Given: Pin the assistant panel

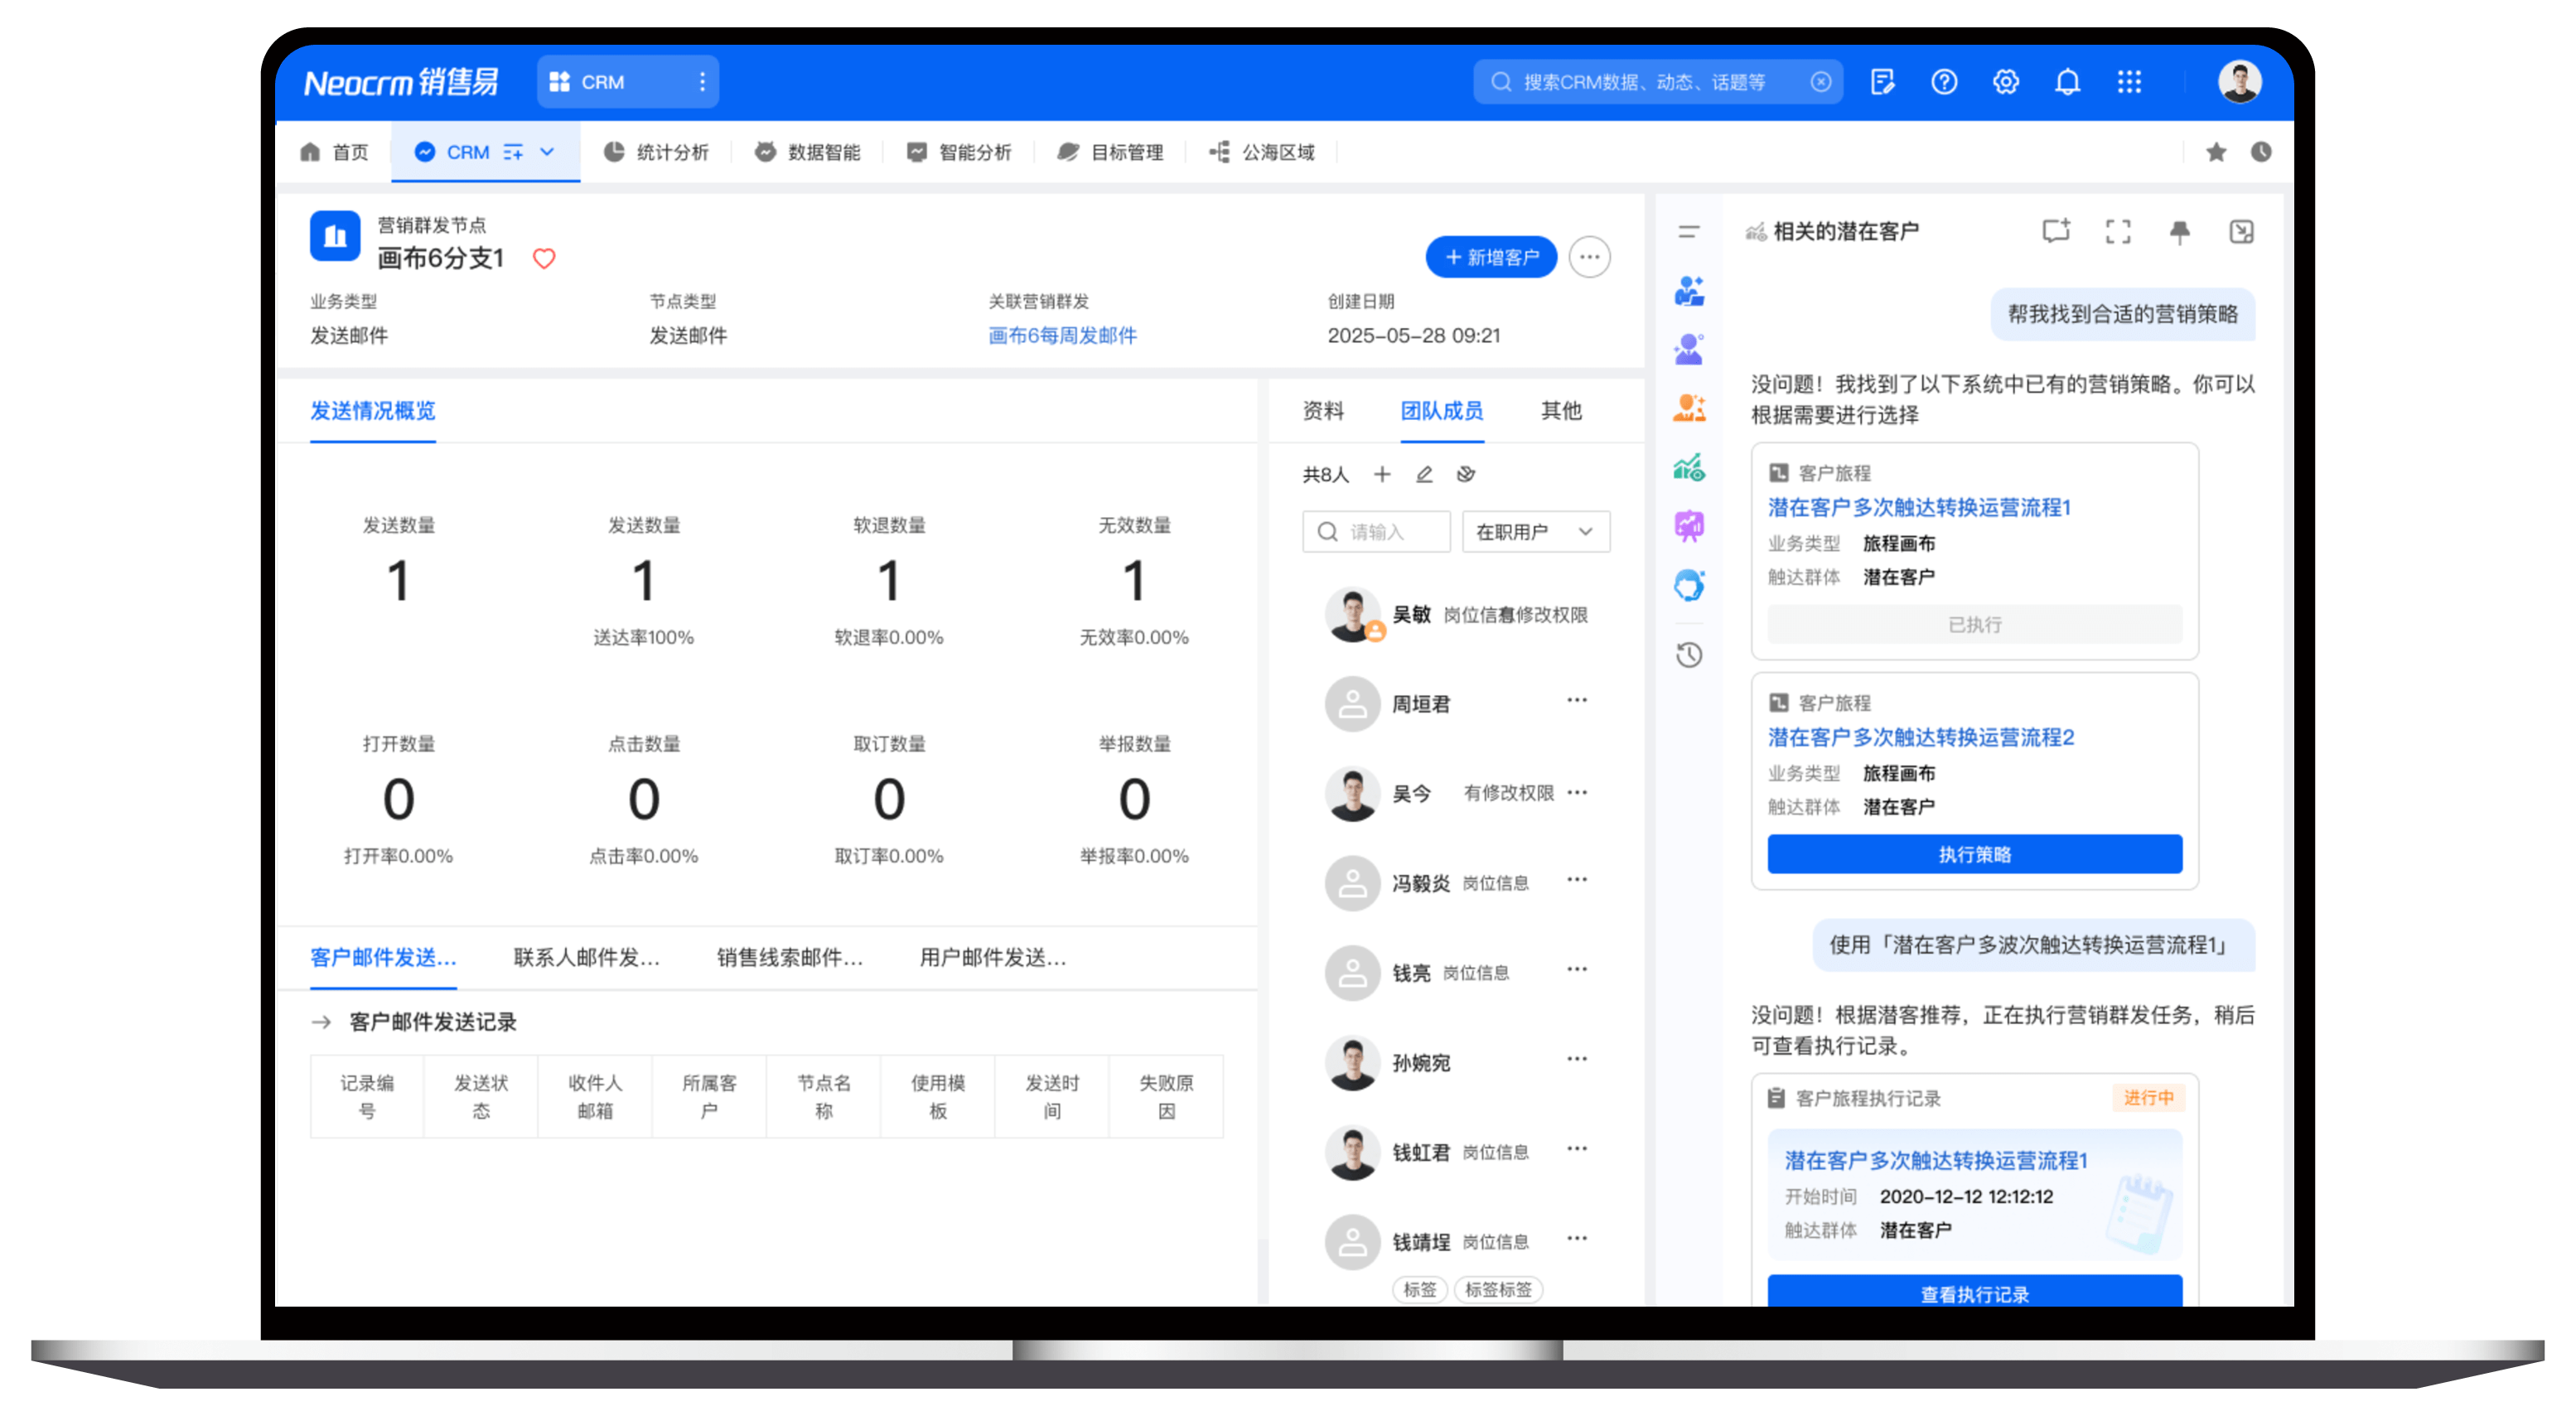Looking at the screenshot, I should tap(2180, 232).
